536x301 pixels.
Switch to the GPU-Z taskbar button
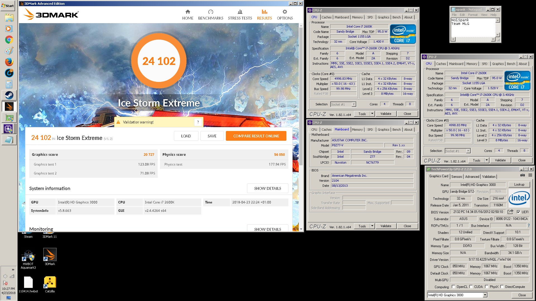[x=9, y=118]
